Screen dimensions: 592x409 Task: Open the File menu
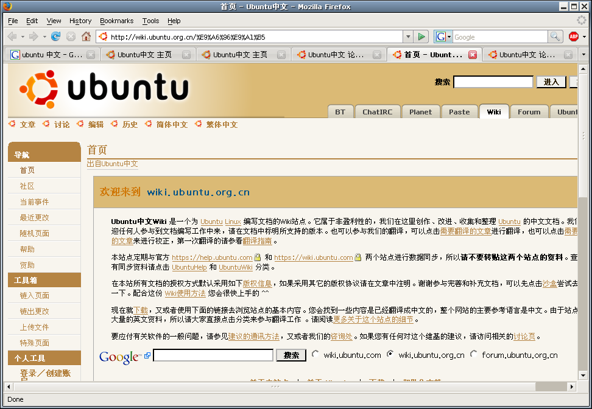pos(13,21)
